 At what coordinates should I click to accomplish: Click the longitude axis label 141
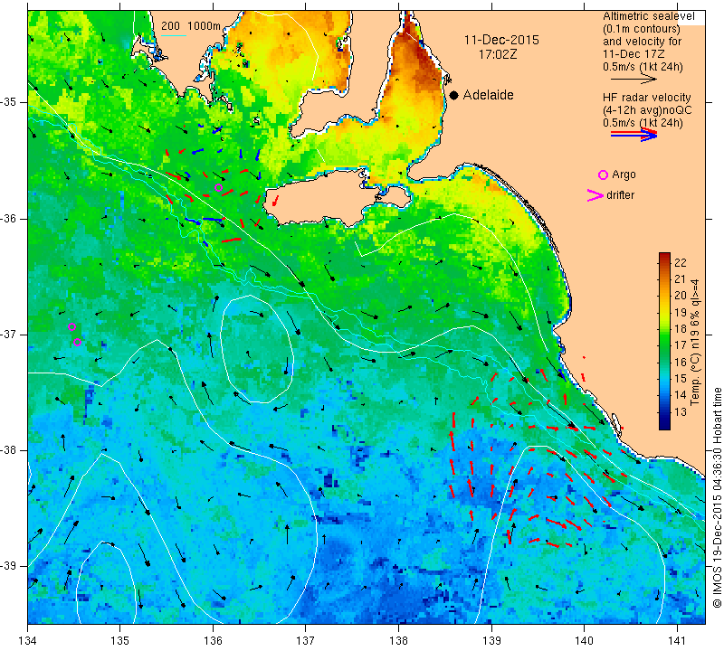pyautogui.click(x=677, y=640)
